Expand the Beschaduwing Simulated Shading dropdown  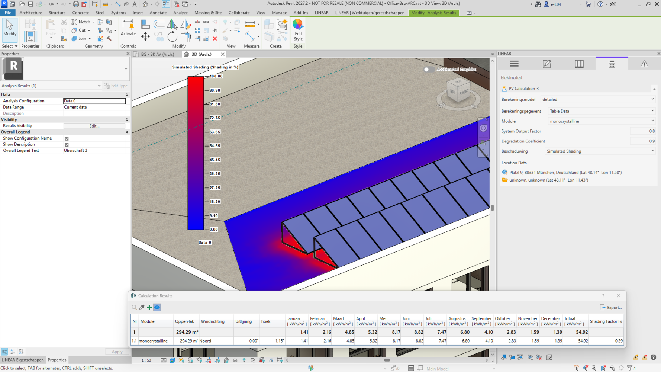(600, 151)
